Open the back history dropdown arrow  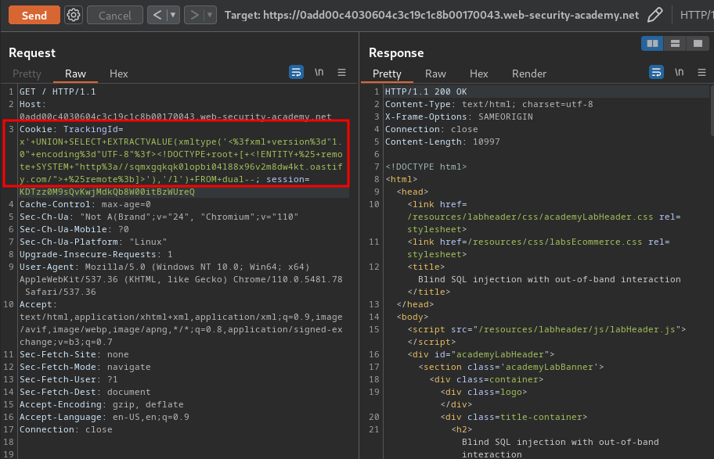174,16
